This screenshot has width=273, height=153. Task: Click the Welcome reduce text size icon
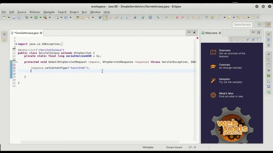248,40
